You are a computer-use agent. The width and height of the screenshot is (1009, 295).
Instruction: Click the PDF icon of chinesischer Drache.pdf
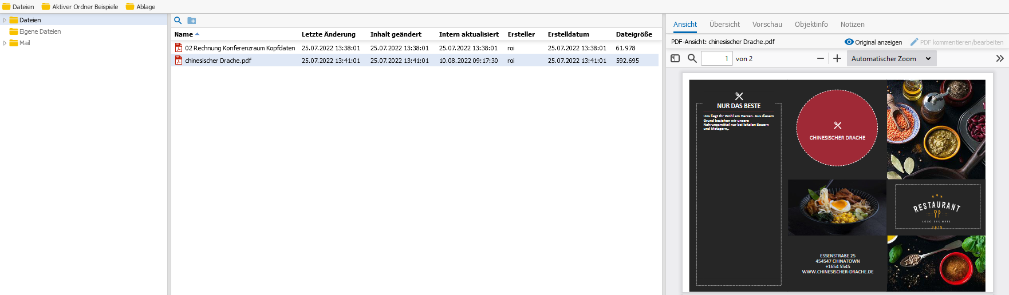179,60
